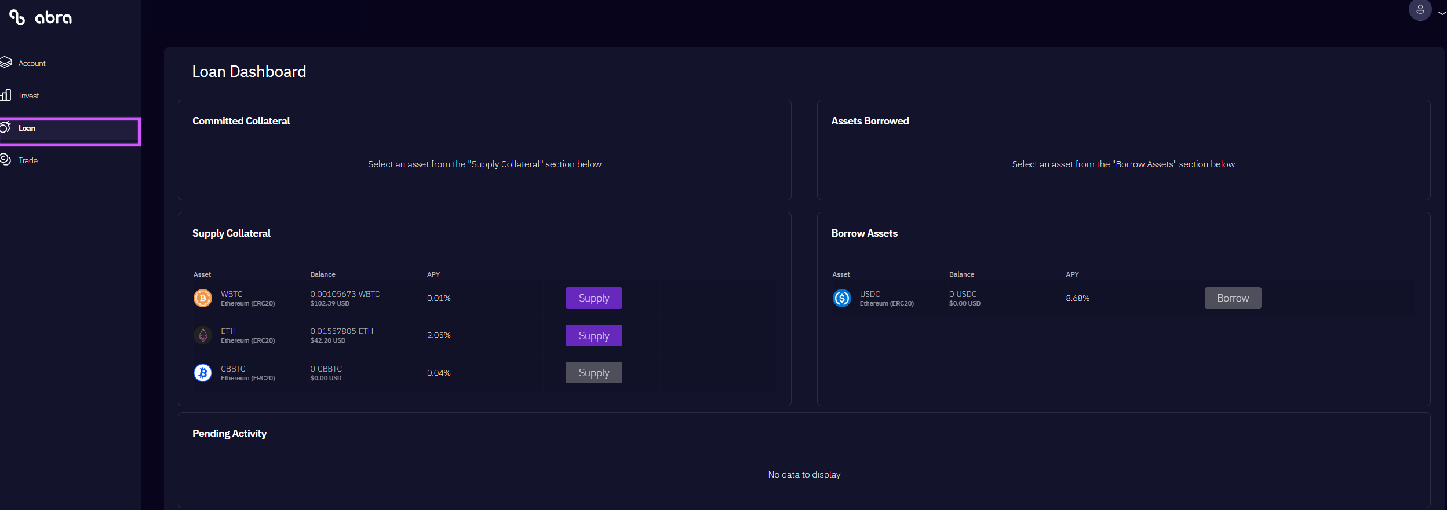Click the ETH asset name

click(x=228, y=331)
